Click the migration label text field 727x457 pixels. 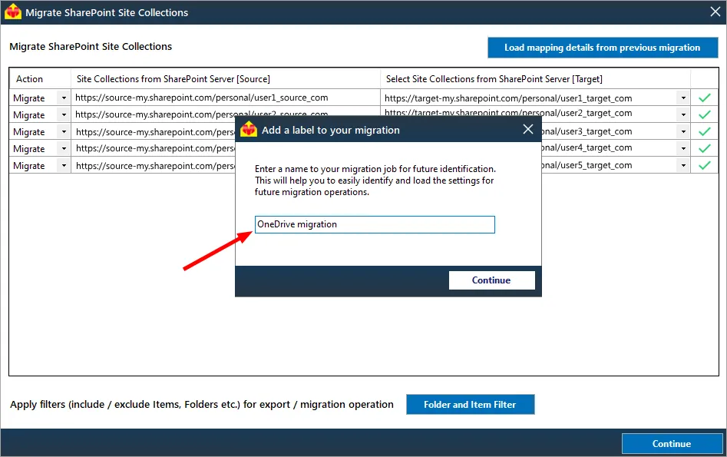tap(375, 224)
